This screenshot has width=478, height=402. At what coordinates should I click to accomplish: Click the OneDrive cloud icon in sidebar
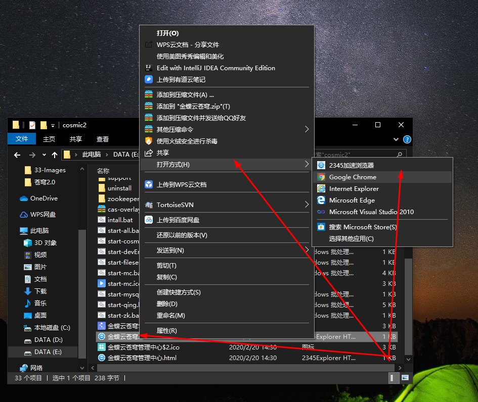(24, 198)
